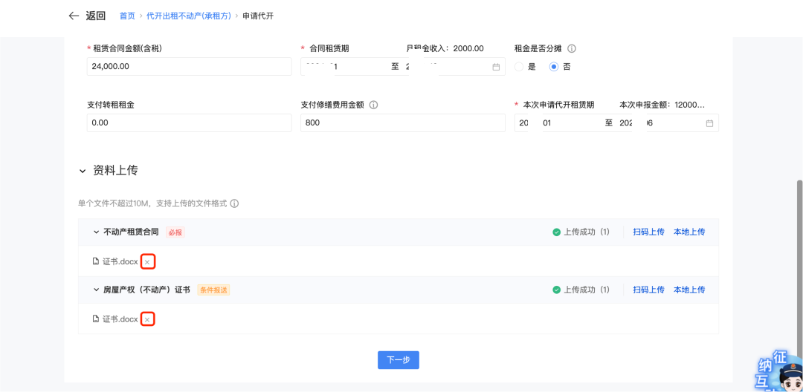Click 扫码上传 for 房屋产权（不动产）证书

point(648,290)
